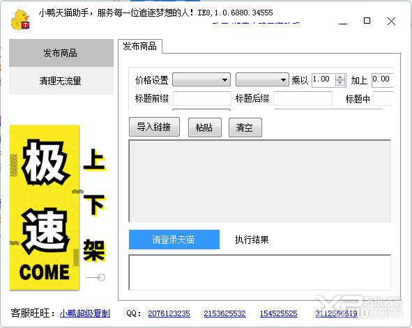
Task: Switch to the 发布商品 tab
Action: pos(140,46)
